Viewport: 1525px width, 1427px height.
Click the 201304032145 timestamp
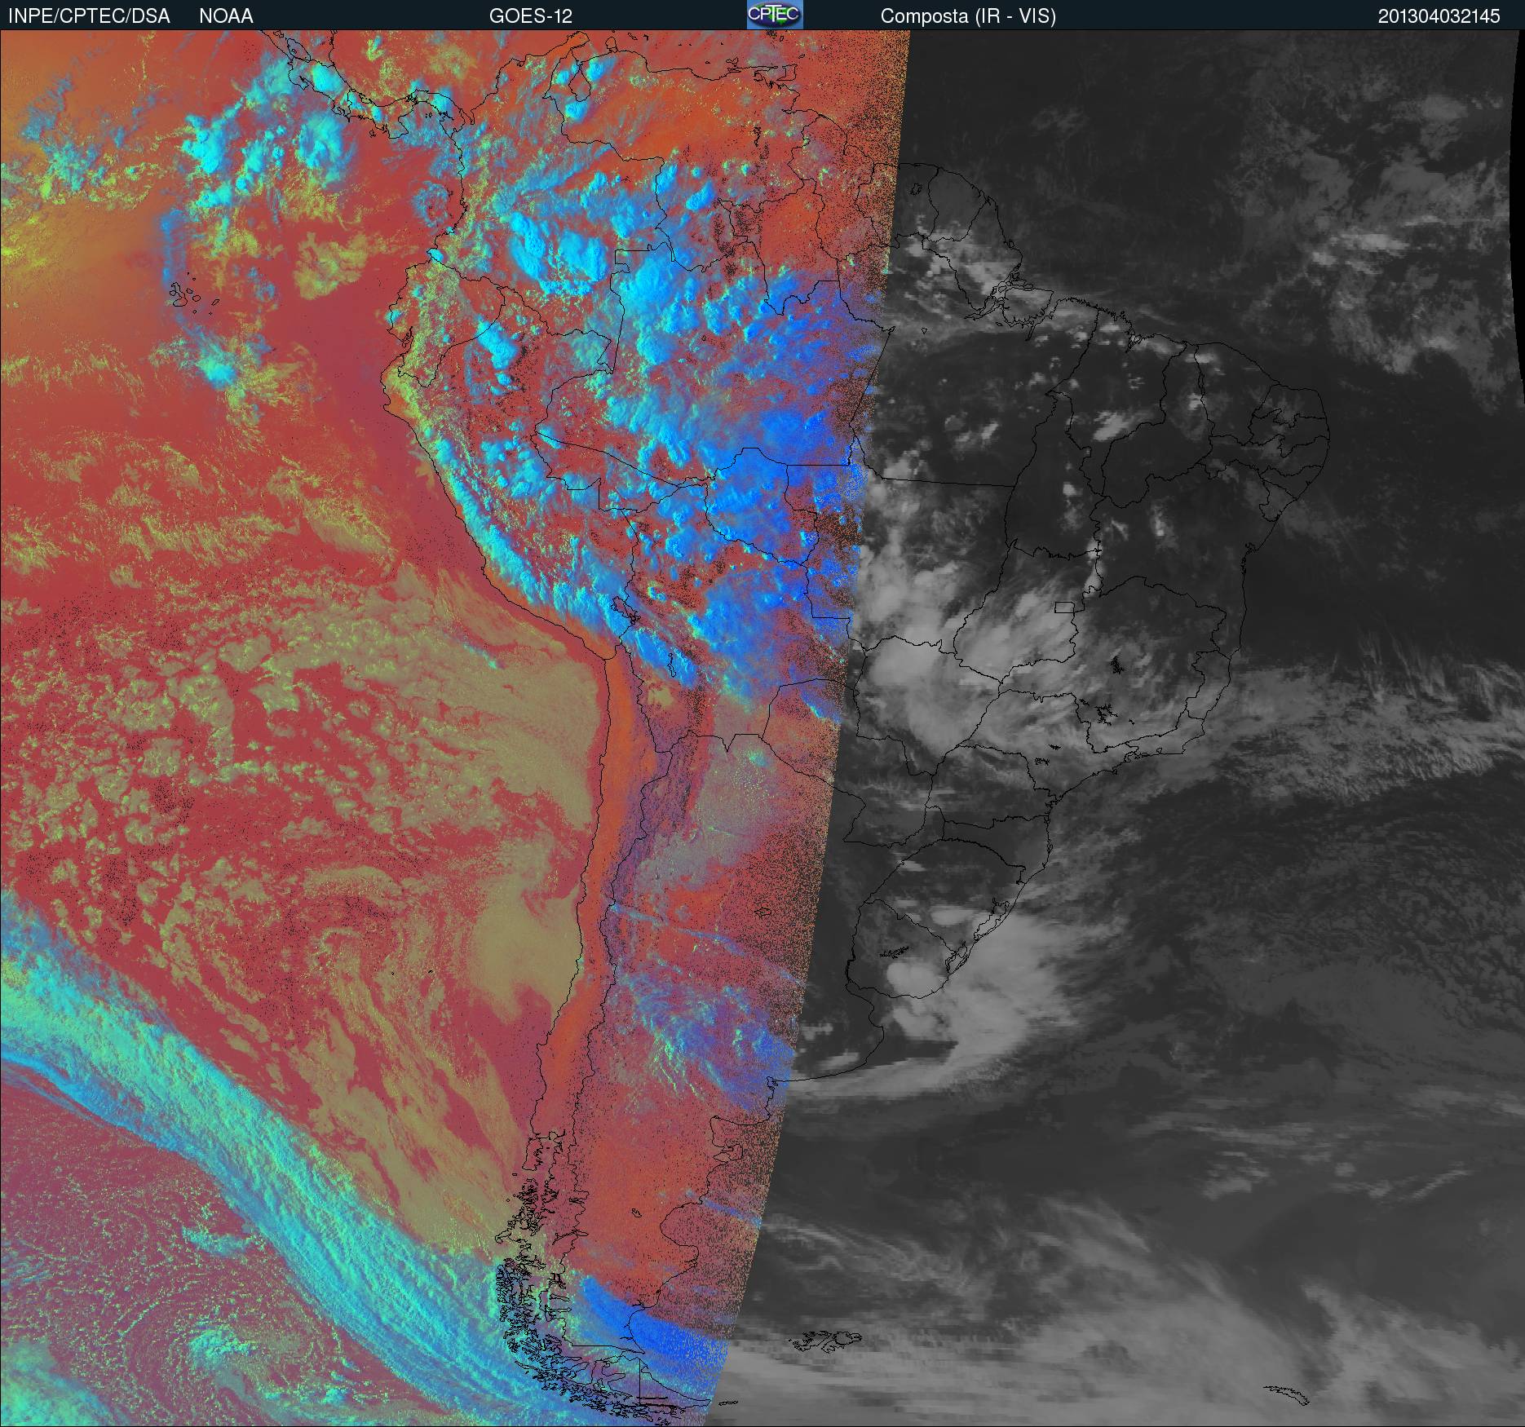point(1439,16)
